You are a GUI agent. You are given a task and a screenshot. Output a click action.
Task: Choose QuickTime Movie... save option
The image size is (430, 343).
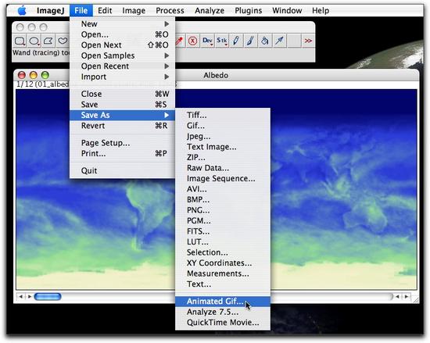[x=223, y=323]
